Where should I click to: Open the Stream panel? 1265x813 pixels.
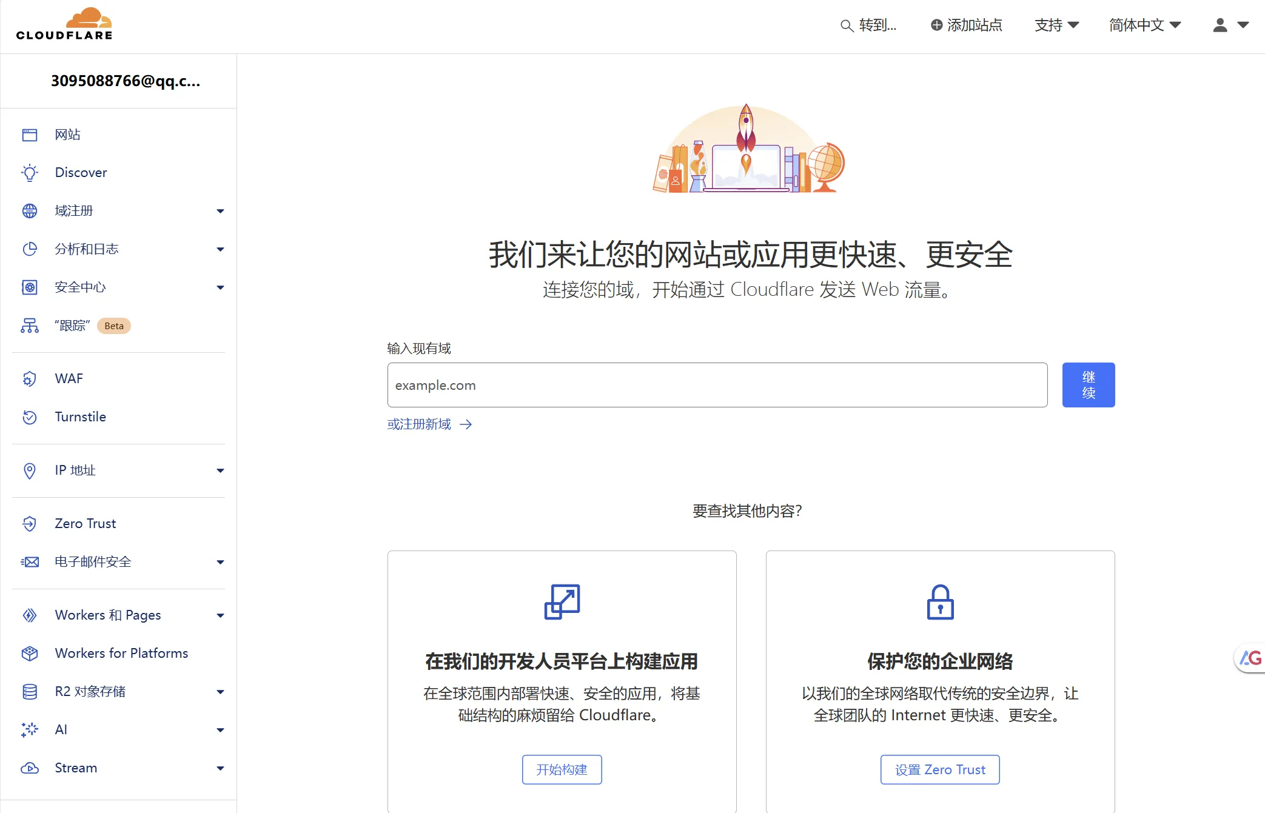pos(76,768)
